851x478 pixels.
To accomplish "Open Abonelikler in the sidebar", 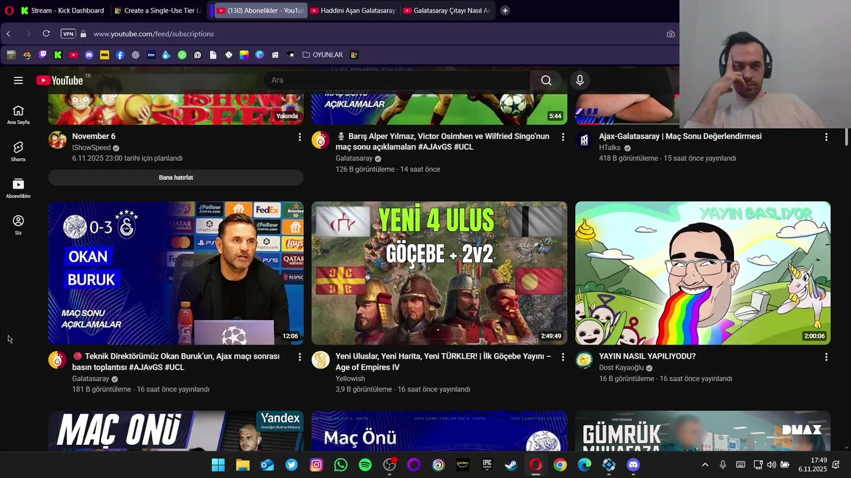I will pyautogui.click(x=18, y=189).
